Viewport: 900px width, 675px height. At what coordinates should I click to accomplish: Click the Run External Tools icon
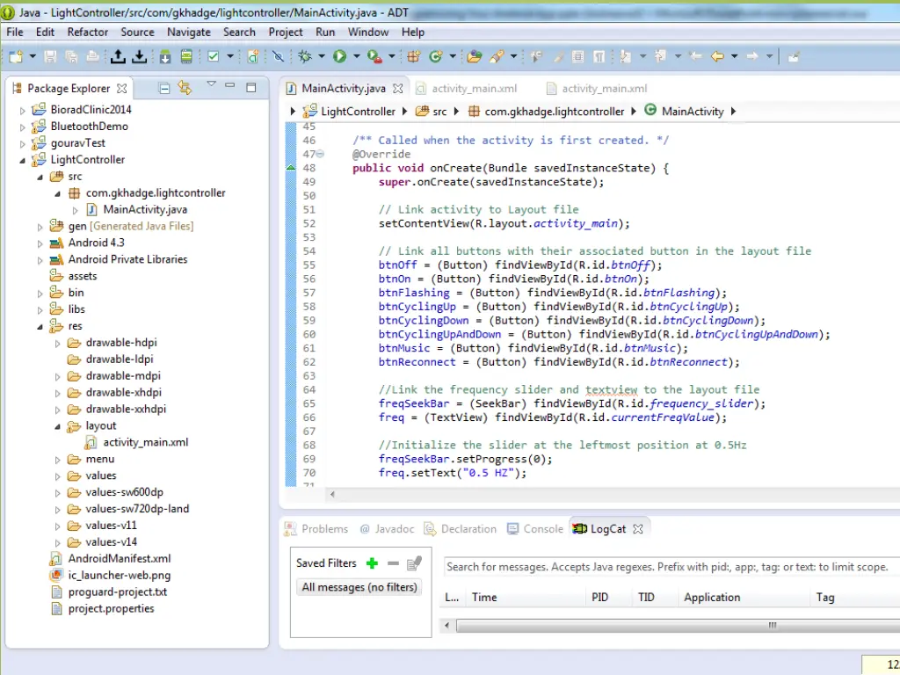[x=374, y=56]
